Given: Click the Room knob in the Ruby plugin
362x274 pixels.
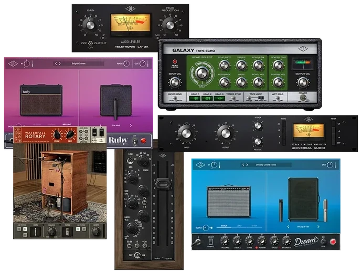Looking at the screenshot, I should click(126, 64).
